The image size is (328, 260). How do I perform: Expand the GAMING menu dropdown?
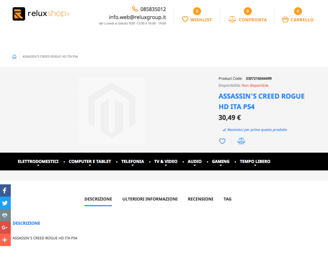[x=220, y=161]
